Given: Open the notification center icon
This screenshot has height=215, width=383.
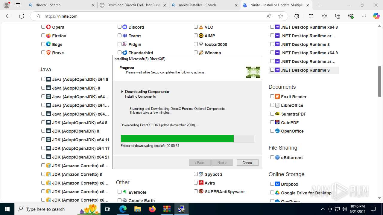Looking at the screenshot, I should (x=373, y=209).
